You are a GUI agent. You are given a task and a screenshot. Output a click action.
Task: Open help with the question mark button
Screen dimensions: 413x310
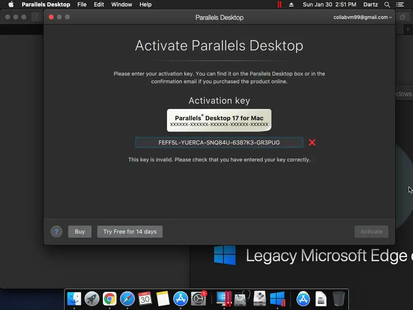coord(56,232)
